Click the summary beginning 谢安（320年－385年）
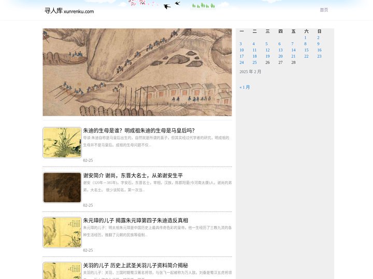 (x=157, y=186)
